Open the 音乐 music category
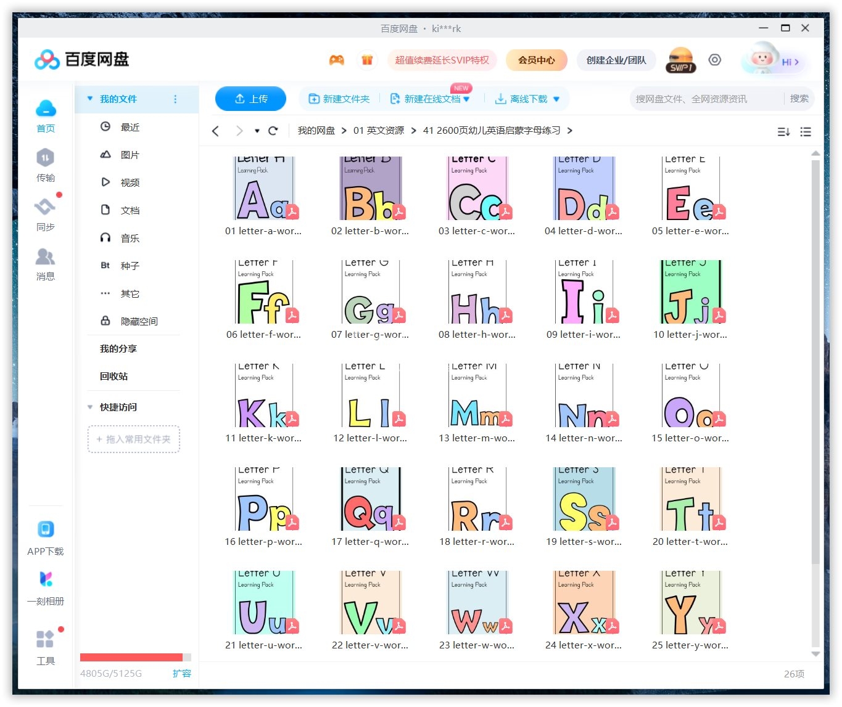The height and width of the screenshot is (707, 842). 105,237
